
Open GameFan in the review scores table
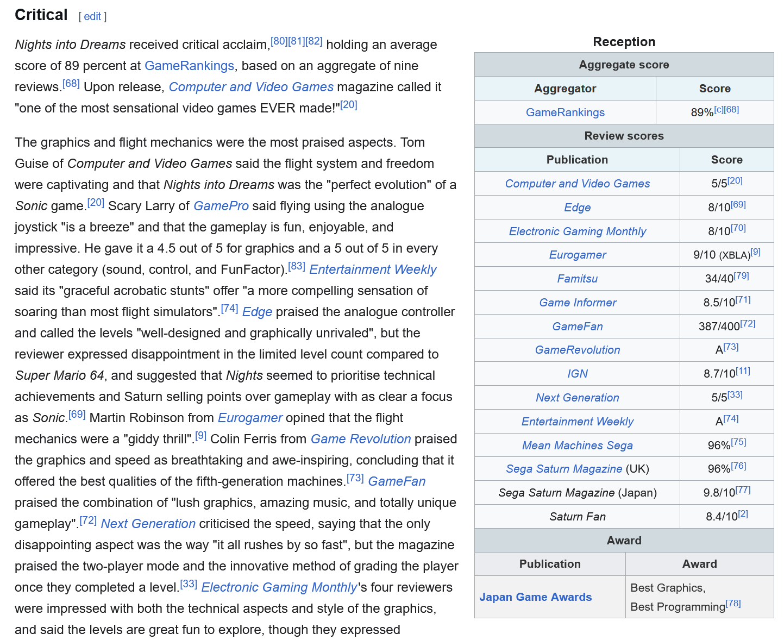point(578,327)
